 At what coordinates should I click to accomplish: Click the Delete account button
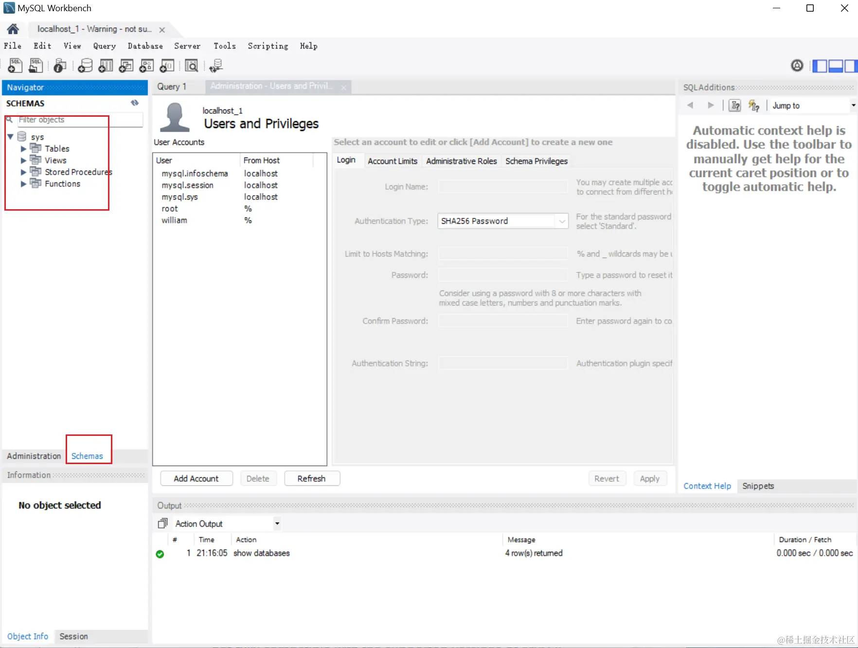coord(258,479)
